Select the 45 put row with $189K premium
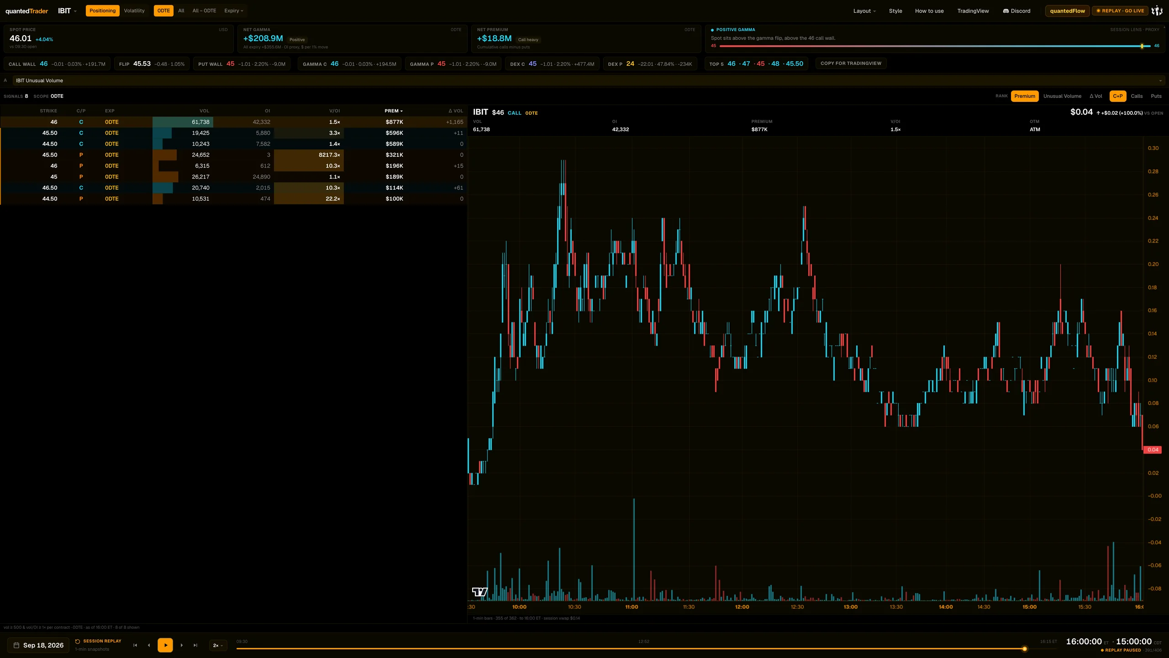The image size is (1169, 658). (x=233, y=177)
